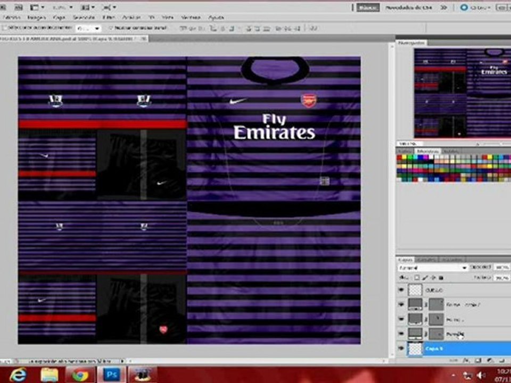The image size is (511, 383).
Task: Toggle lock transparent pixels icon
Action: tap(417, 278)
